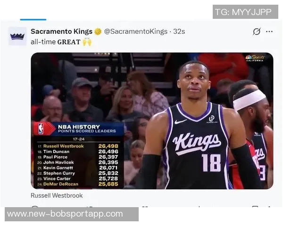This screenshot has height=226, width=283.
Task: Select the blue underlined active tab
Action: pos(33,19)
